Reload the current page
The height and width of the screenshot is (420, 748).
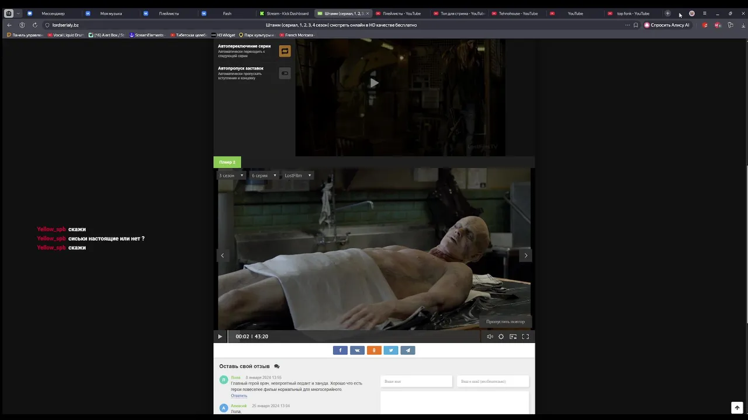(35, 25)
